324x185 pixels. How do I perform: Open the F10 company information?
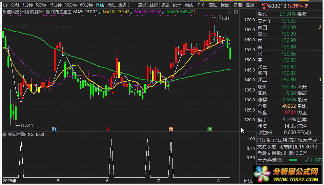201,5
